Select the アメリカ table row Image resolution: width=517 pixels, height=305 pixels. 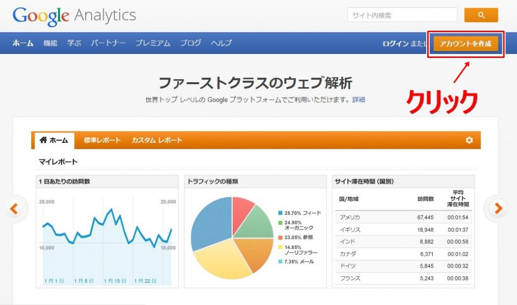click(x=403, y=217)
